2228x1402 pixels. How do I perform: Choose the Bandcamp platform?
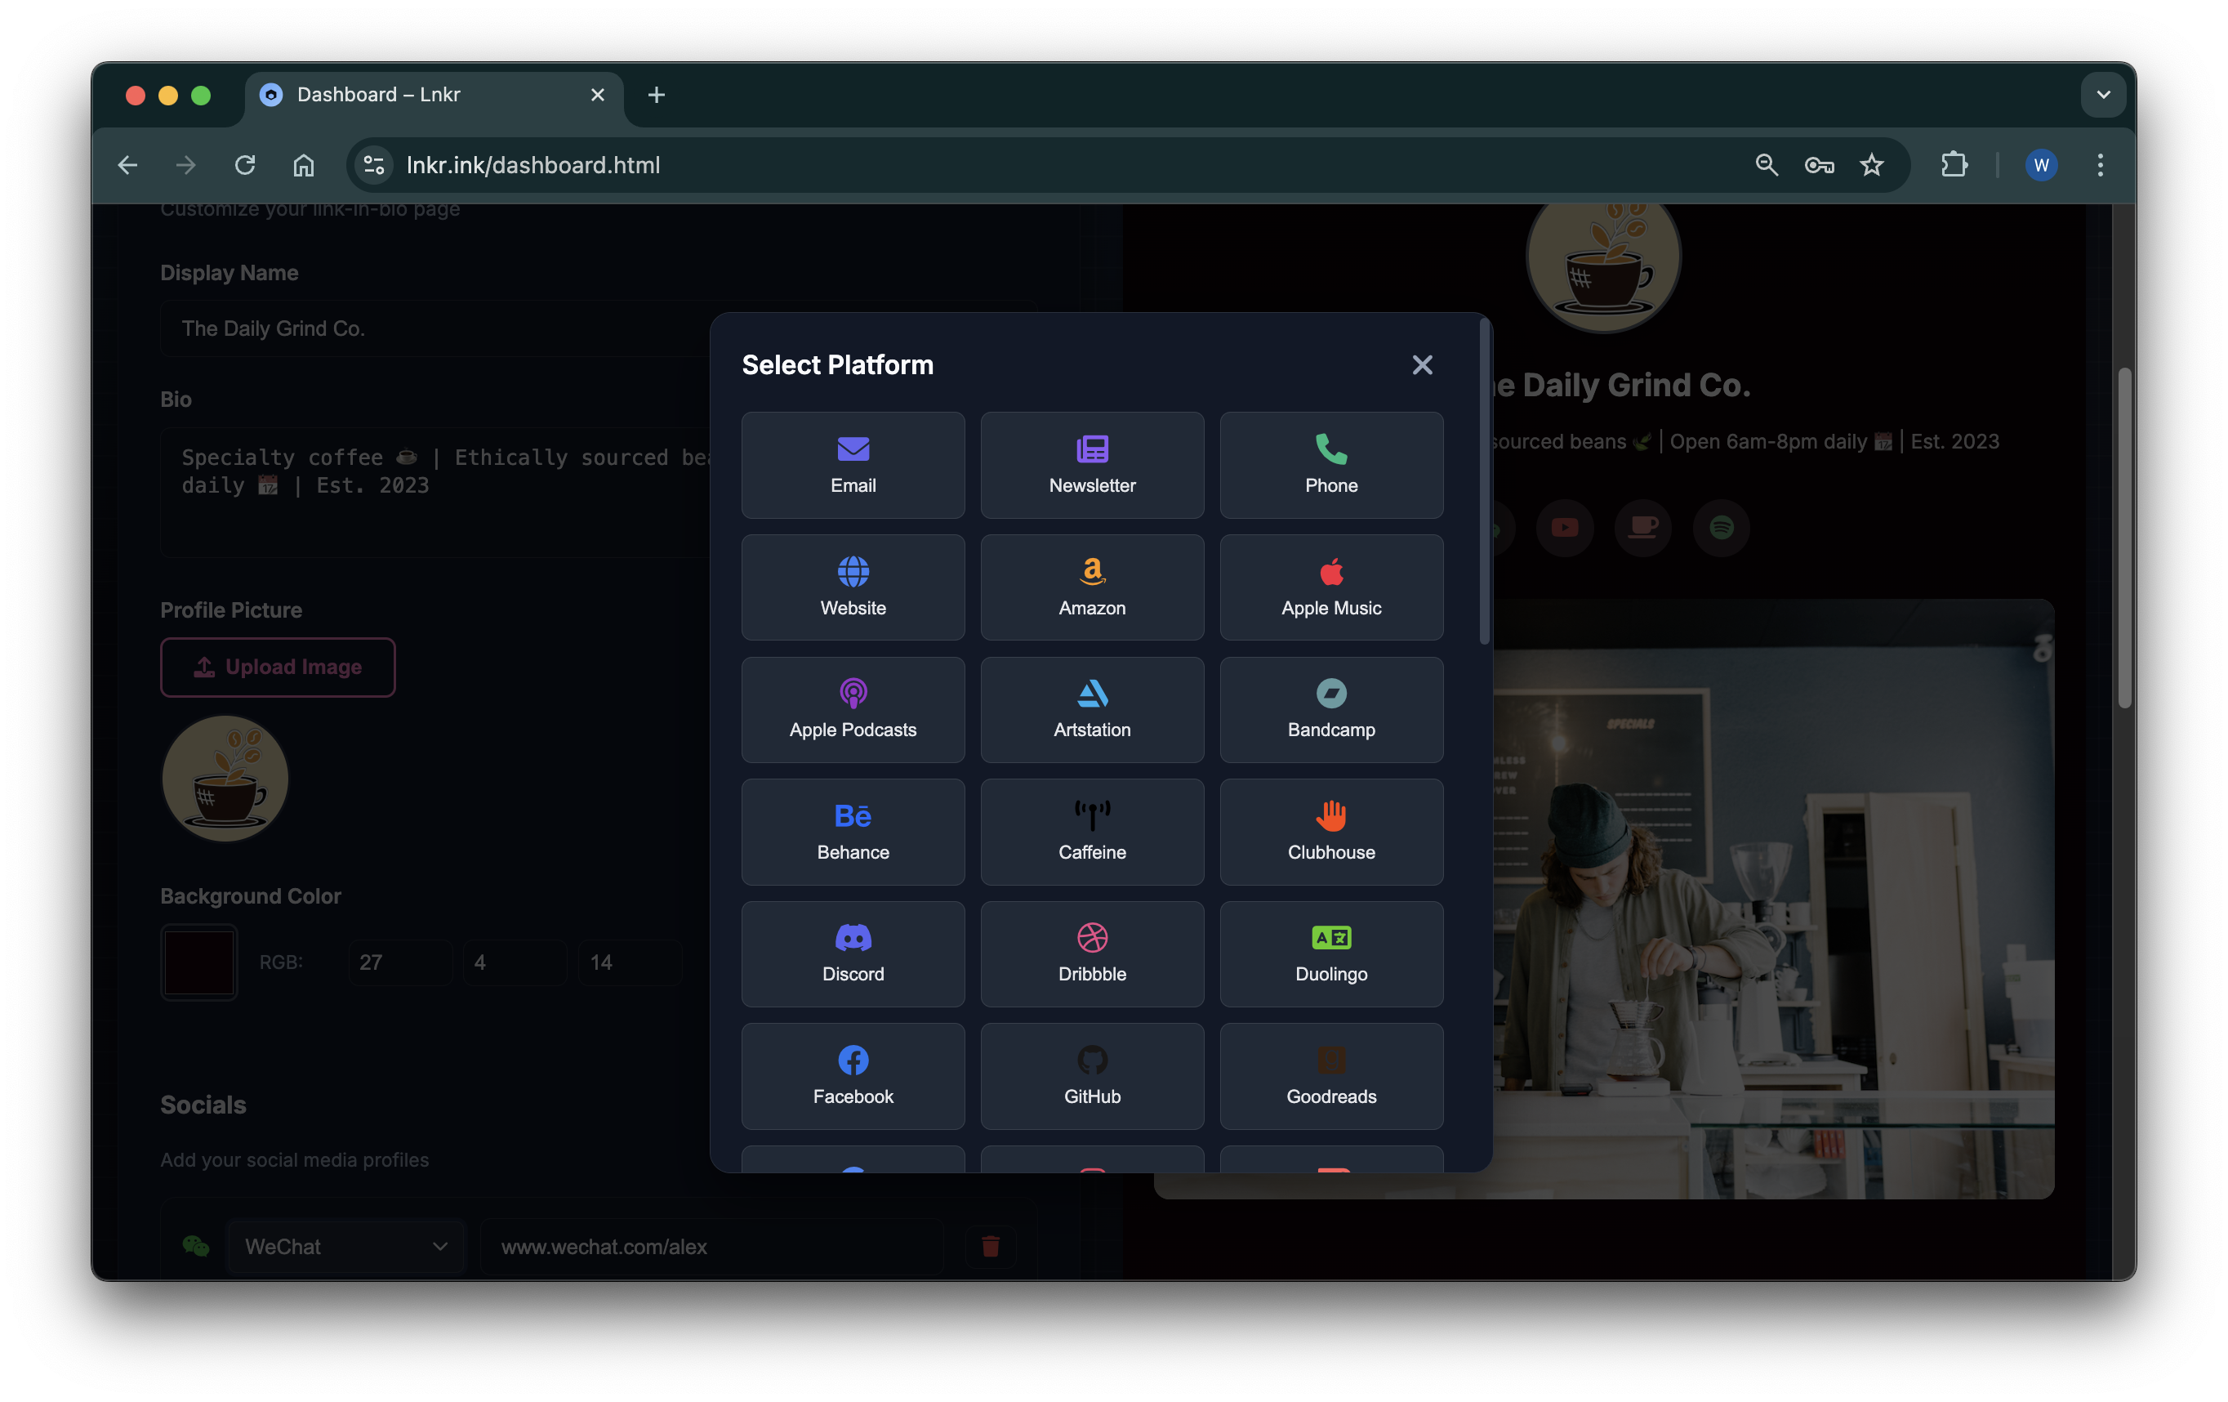tap(1330, 709)
